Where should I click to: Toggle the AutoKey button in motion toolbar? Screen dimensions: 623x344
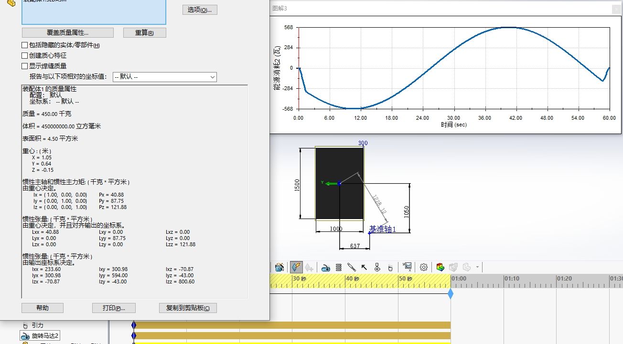click(296, 267)
